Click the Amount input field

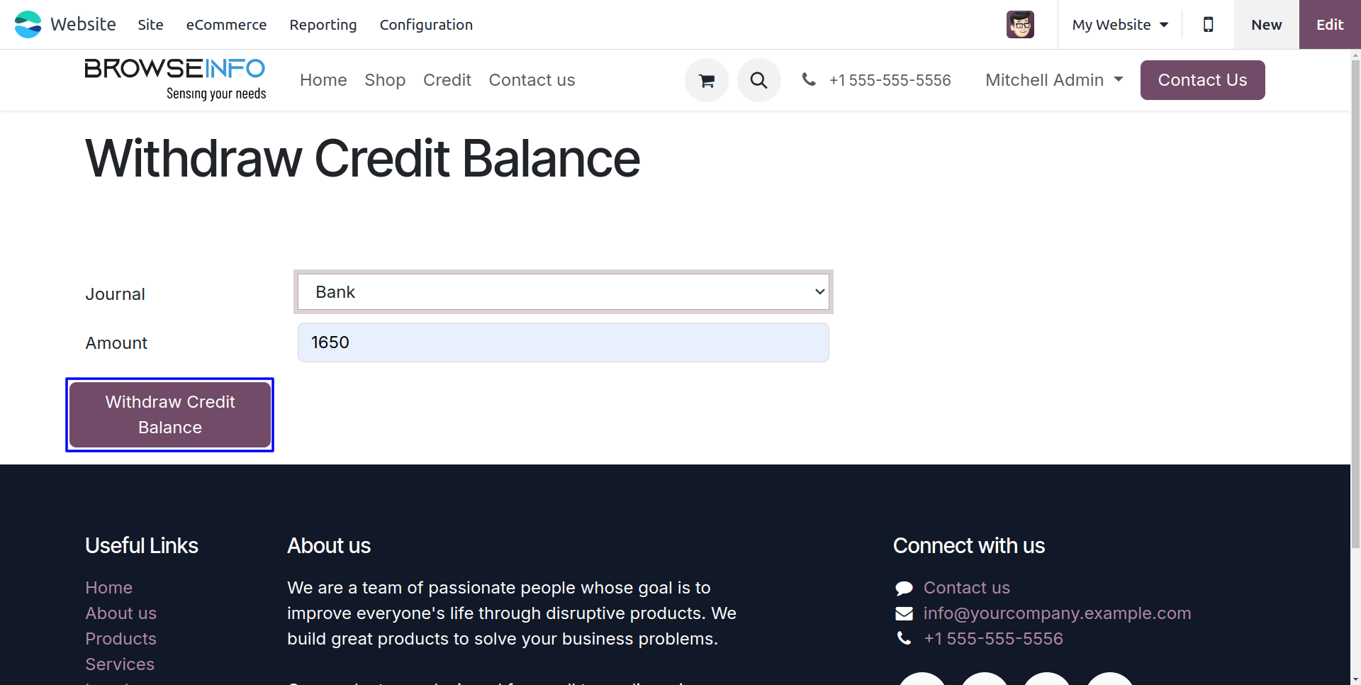click(x=564, y=342)
